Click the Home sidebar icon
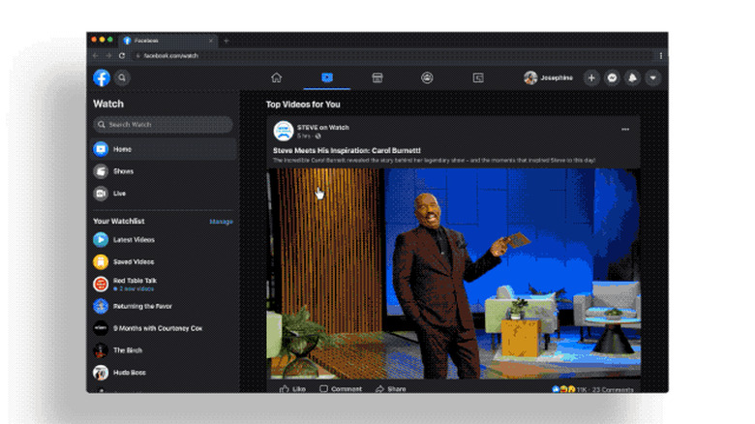Viewport: 755px width, 424px height. coord(101,149)
